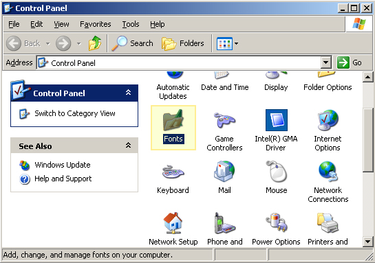This screenshot has height=263, width=375.
Task: Open the Edit menu
Action: 36,24
